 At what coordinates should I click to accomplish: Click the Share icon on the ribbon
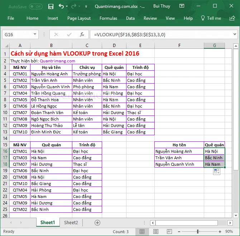pyautogui.click(x=232, y=18)
